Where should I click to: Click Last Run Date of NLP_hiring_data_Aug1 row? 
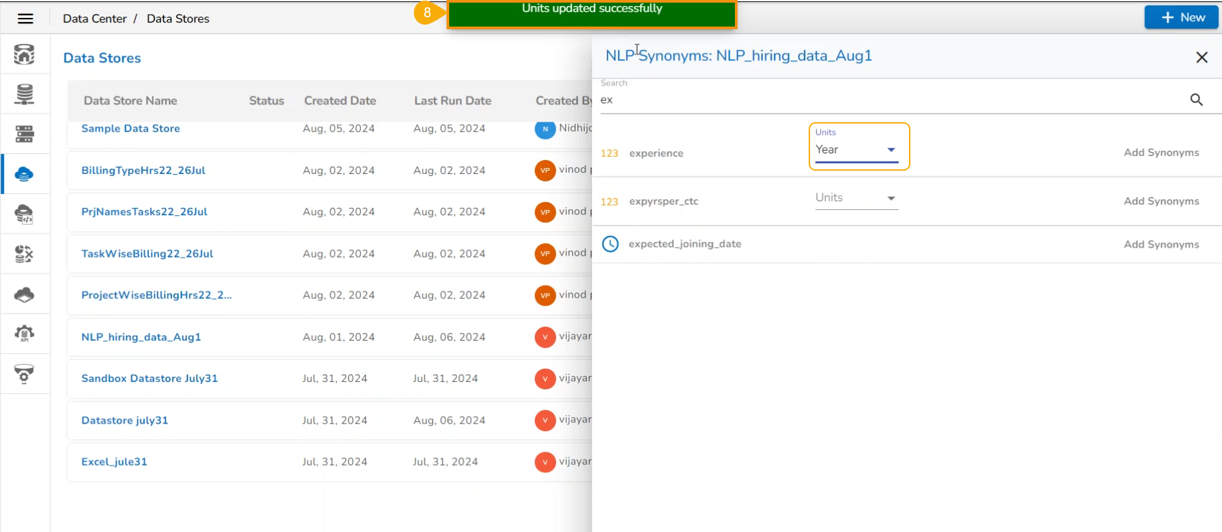449,337
